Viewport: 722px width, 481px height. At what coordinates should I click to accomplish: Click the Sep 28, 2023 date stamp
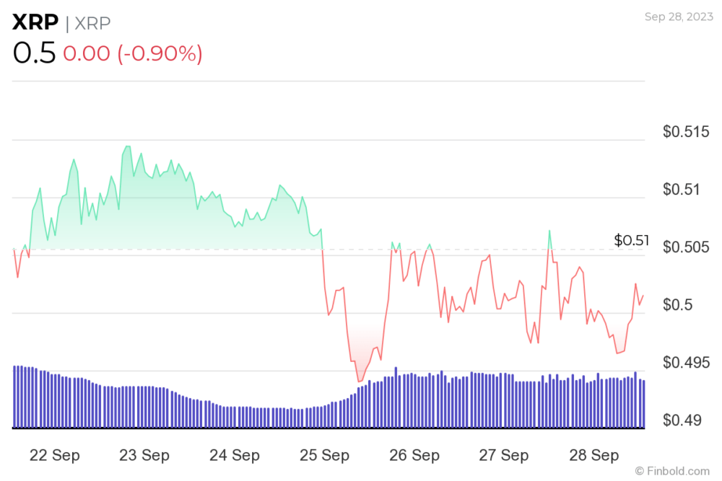pos(679,17)
